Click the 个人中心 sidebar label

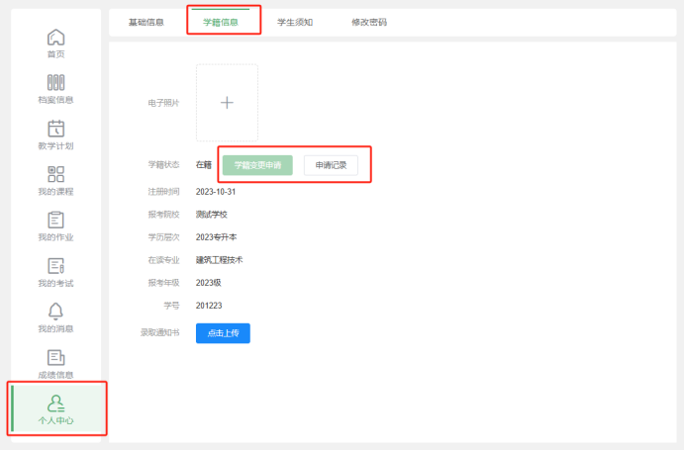click(x=55, y=420)
